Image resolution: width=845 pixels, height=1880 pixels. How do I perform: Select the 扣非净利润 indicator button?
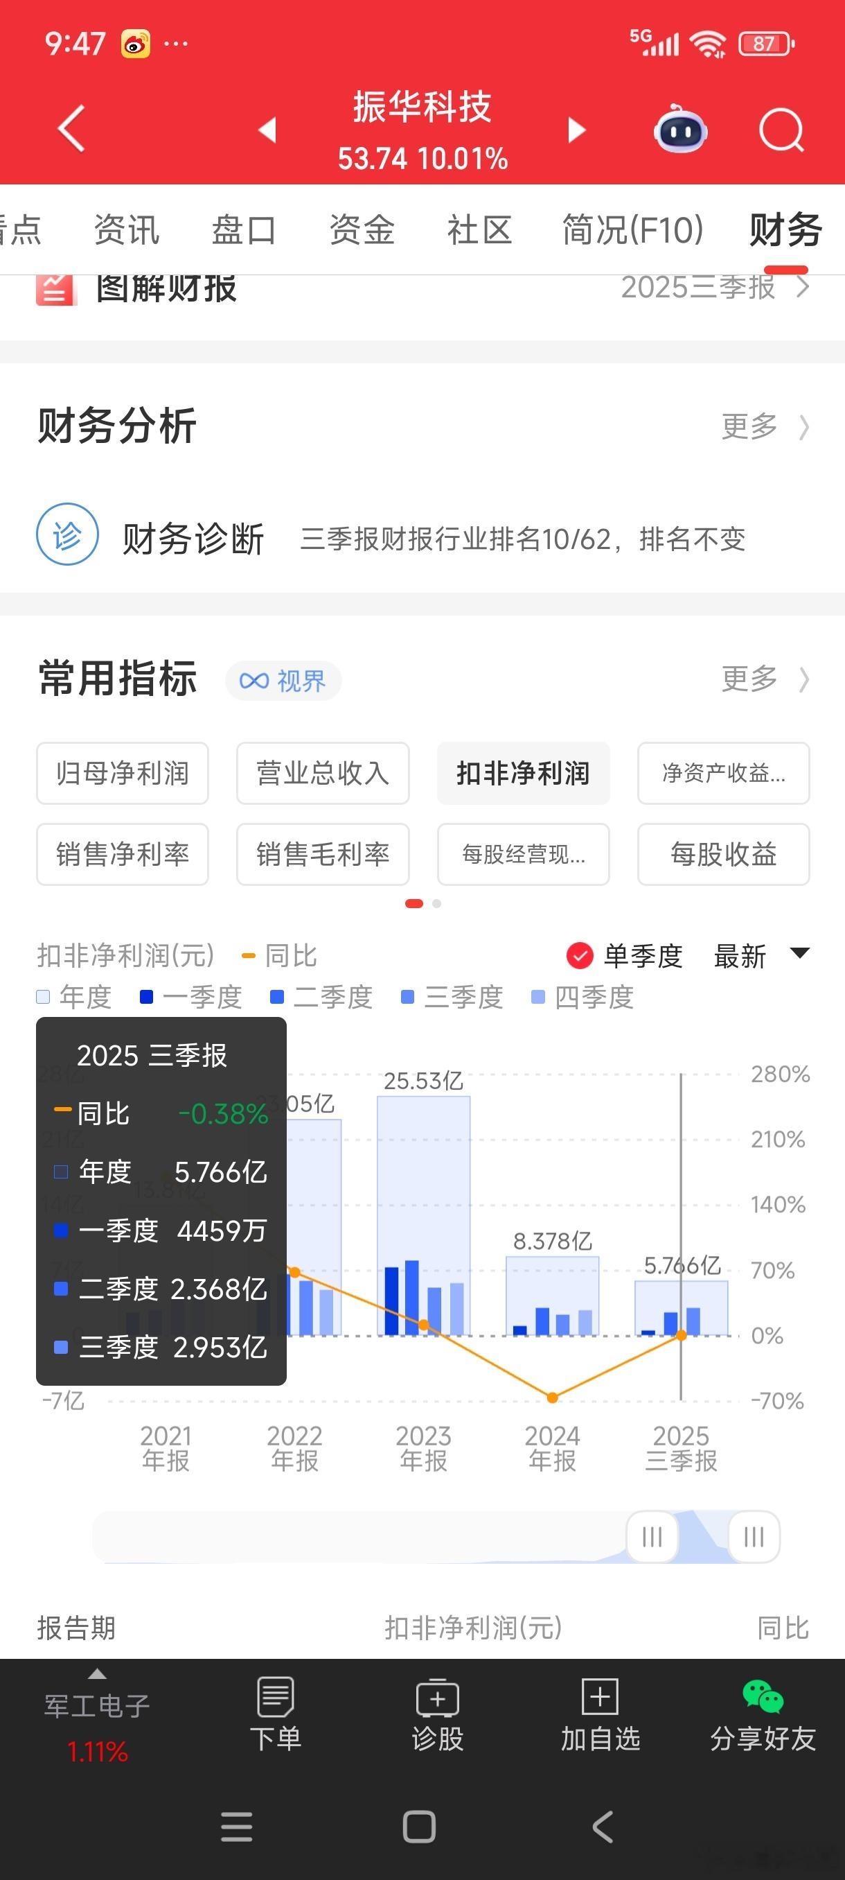click(x=524, y=774)
